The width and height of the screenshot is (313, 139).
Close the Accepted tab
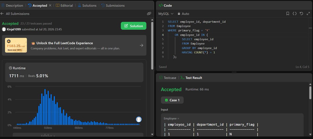[x=50, y=5]
